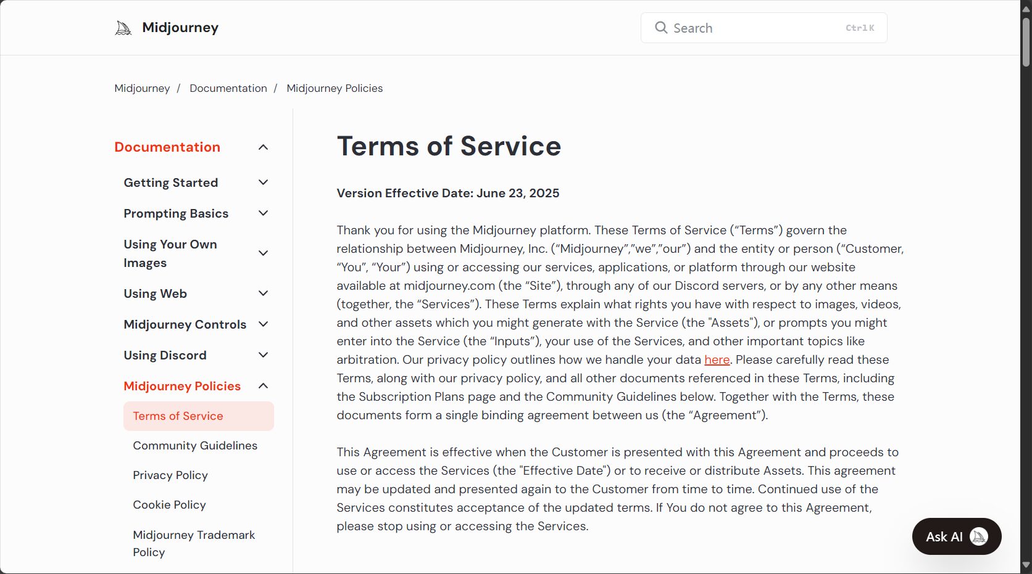Viewport: 1032px width, 574px height.
Task: Expand the Getting Started section
Action: [x=263, y=182]
